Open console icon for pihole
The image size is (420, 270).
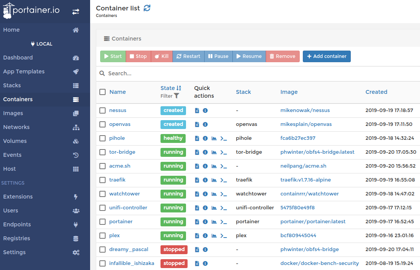tap(224, 138)
